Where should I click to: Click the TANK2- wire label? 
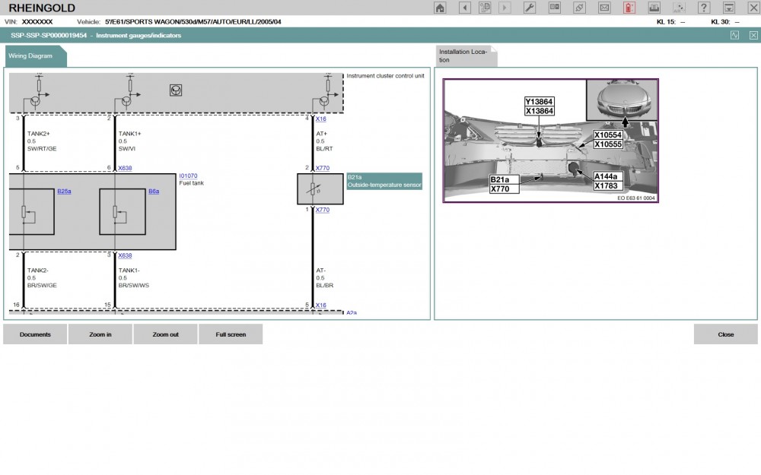click(38, 271)
